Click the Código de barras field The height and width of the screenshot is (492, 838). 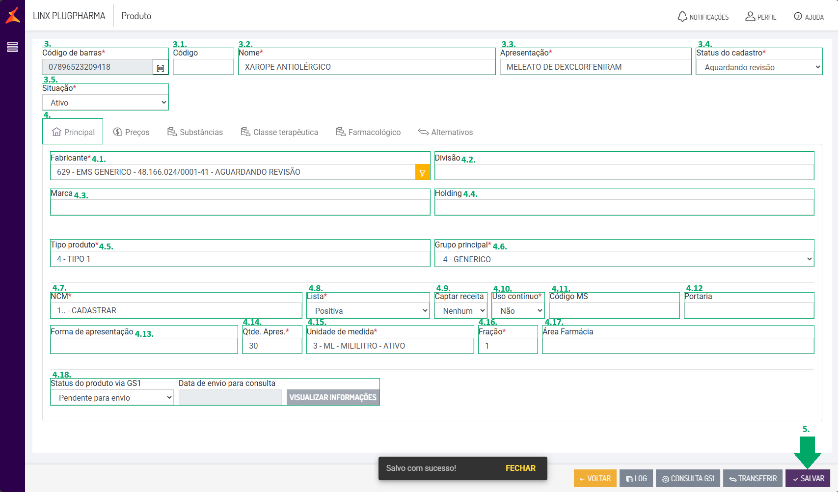[x=98, y=67]
